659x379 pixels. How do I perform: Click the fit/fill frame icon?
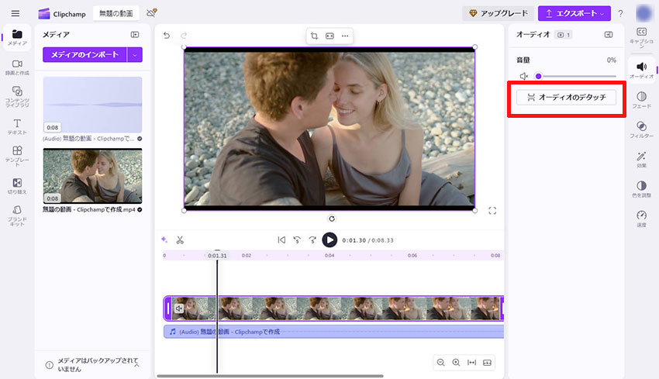(329, 36)
